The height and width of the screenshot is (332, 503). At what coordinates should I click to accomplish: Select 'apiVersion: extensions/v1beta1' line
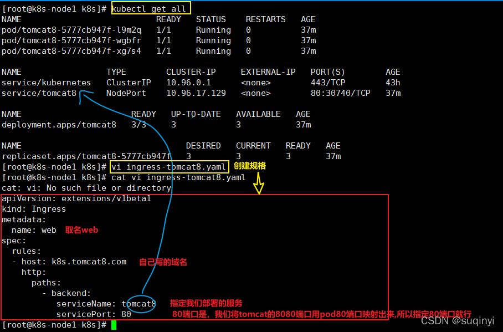[76, 198]
